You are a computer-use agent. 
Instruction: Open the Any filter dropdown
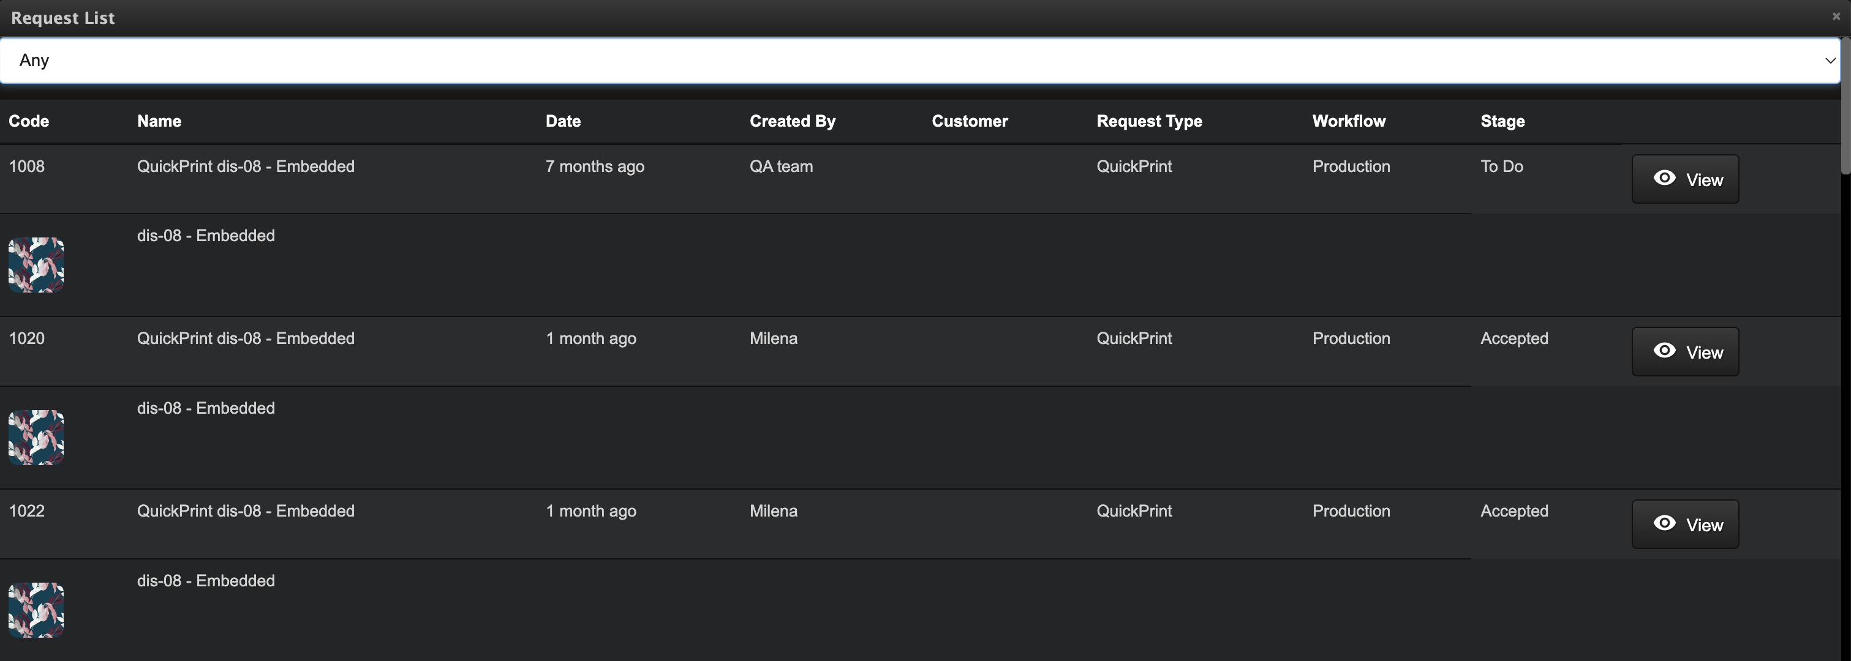coord(913,61)
